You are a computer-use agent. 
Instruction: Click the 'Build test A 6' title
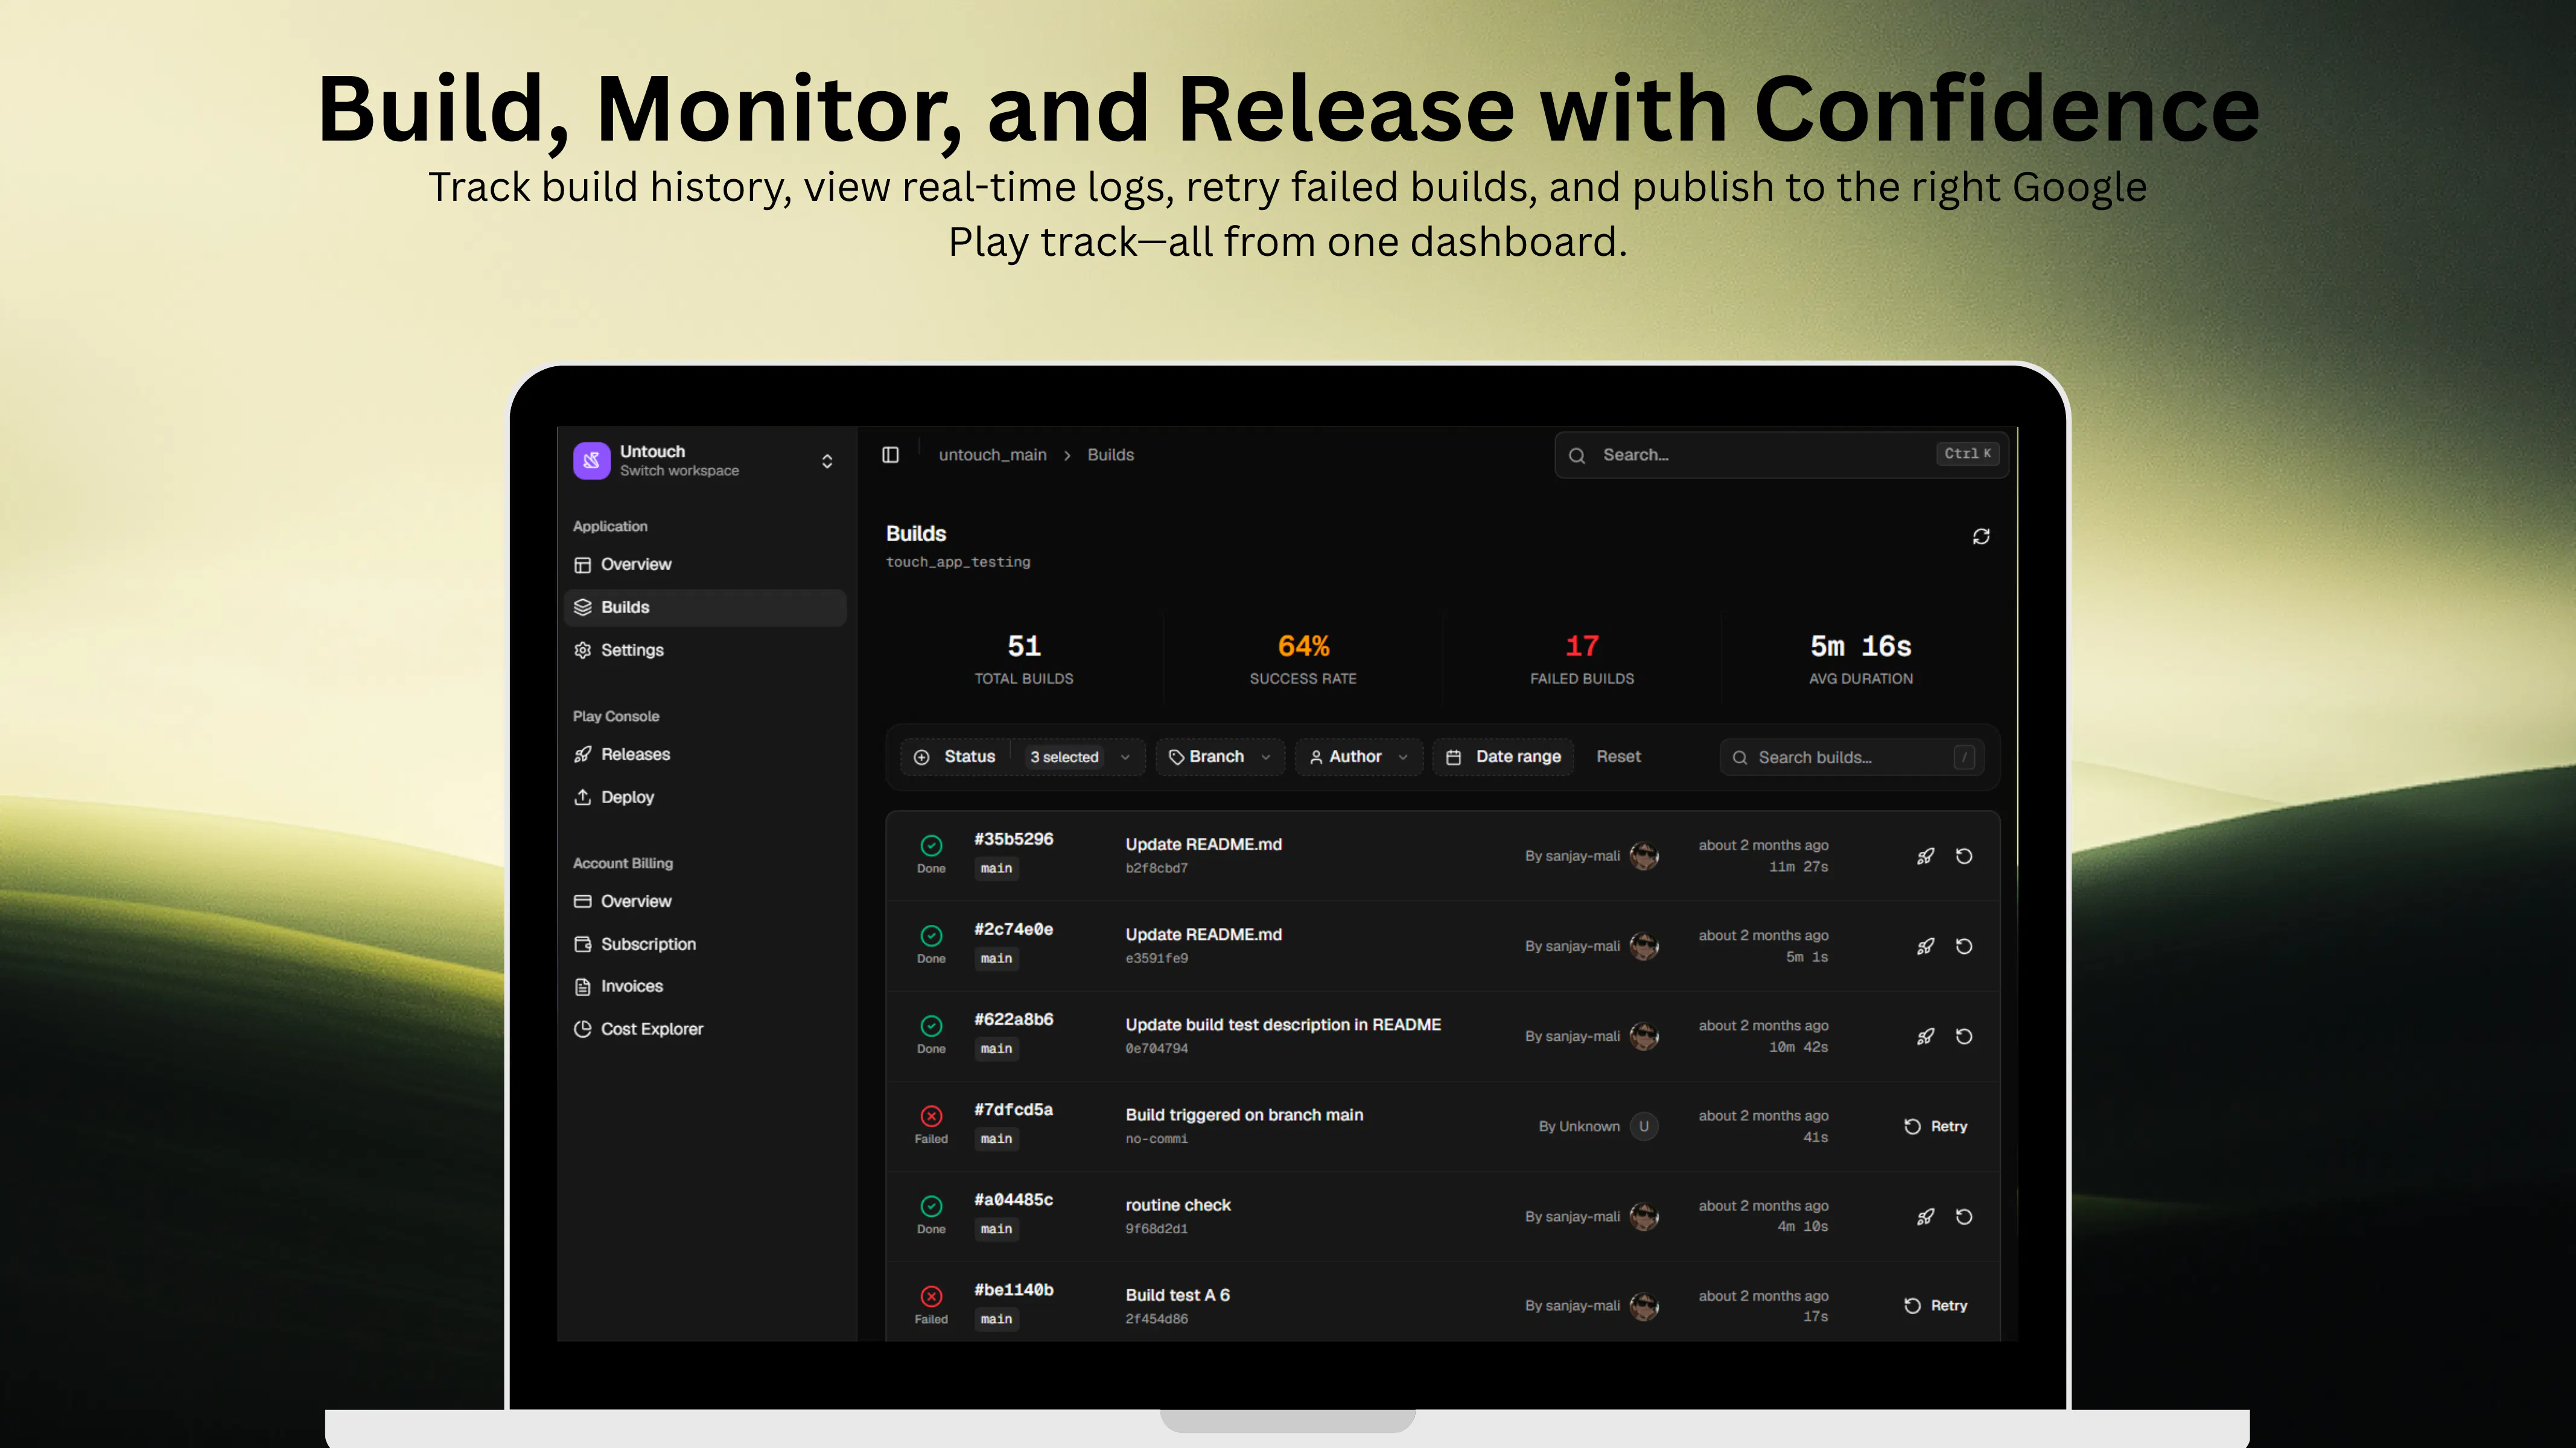click(1178, 1295)
